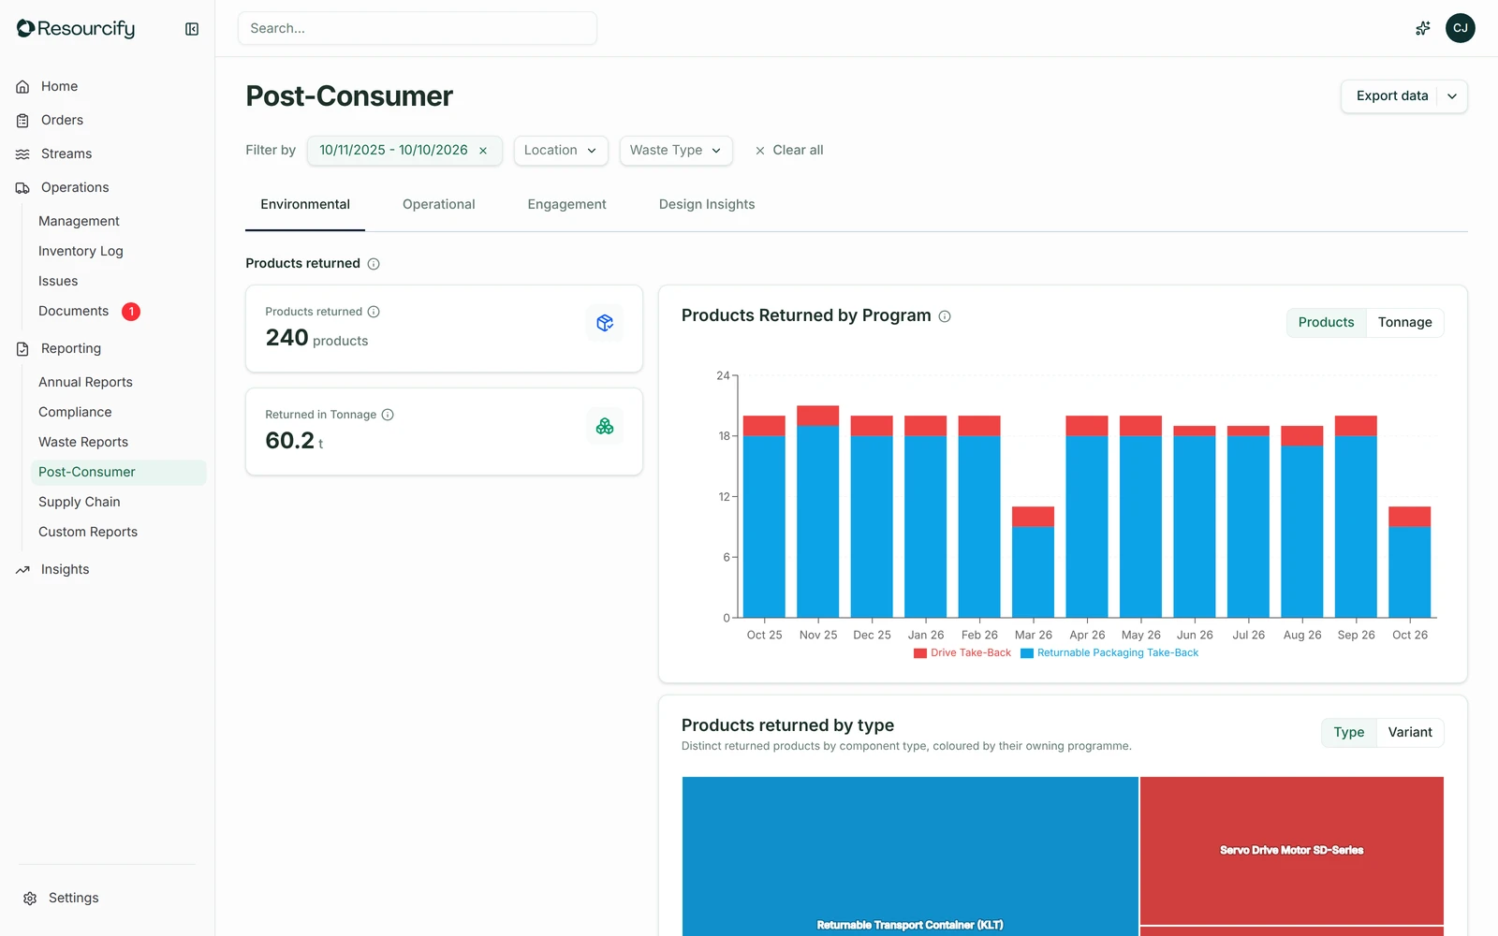
Task: Click the Orders clipboard icon
Action: click(x=22, y=120)
